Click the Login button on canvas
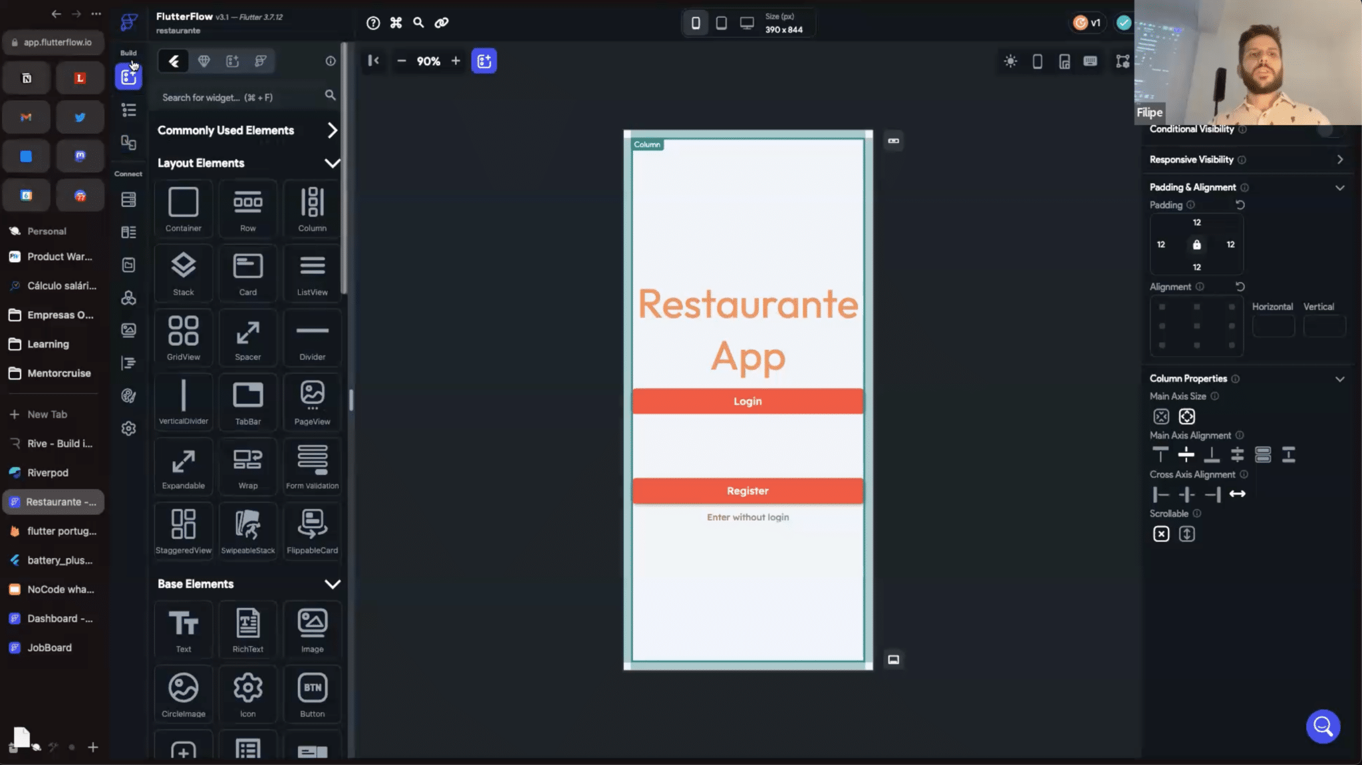Image resolution: width=1362 pixels, height=765 pixels. (748, 401)
